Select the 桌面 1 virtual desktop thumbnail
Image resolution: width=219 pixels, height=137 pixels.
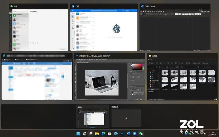coord(92,117)
